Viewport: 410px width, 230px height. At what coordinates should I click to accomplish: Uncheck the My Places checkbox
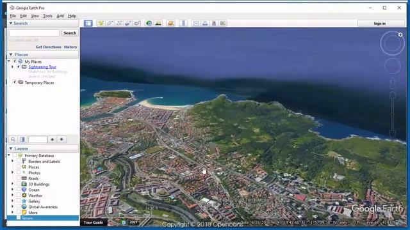(x=15, y=61)
